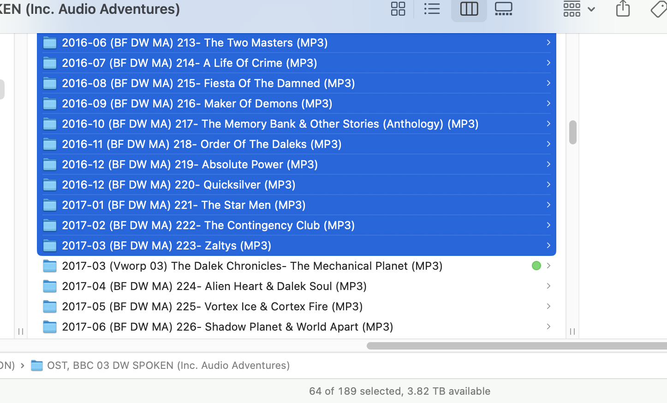Expand chevron for Alien Heart & Dalek Soul
Screen dimensions: 667x403
(x=548, y=286)
